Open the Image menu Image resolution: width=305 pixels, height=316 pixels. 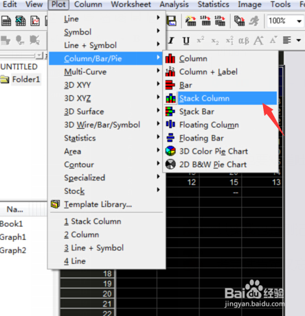click(x=249, y=4)
